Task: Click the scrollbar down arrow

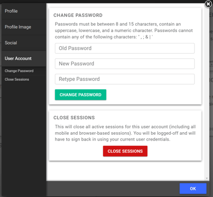Action: click(207, 179)
